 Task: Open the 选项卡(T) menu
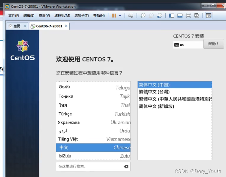[x=82, y=16]
